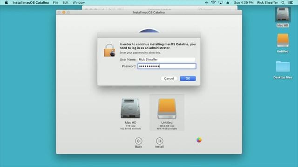
Task: Select Mac HD drive icon on desktop
Action: pos(283,15)
